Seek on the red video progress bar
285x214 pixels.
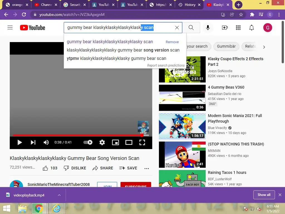(77, 135)
